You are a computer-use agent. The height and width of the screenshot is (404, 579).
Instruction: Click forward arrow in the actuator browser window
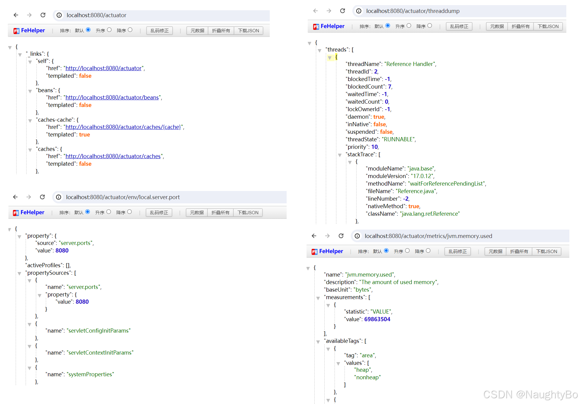tap(29, 15)
